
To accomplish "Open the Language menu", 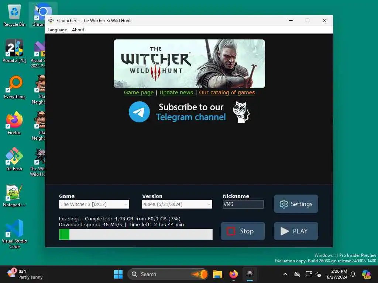I will [x=57, y=30].
